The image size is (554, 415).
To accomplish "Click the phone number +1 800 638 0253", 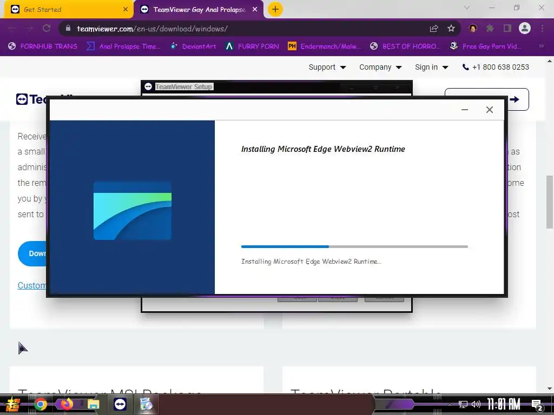I will tap(496, 67).
